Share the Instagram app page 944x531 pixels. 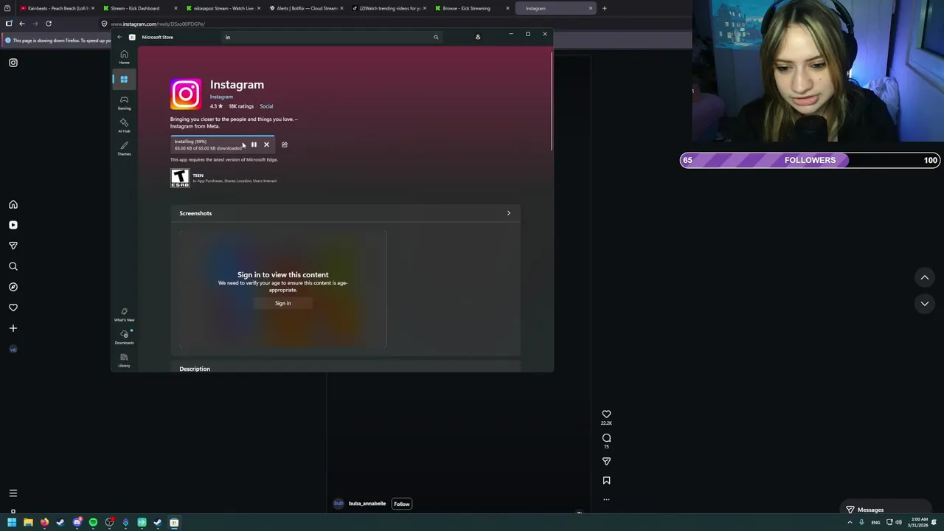click(285, 145)
